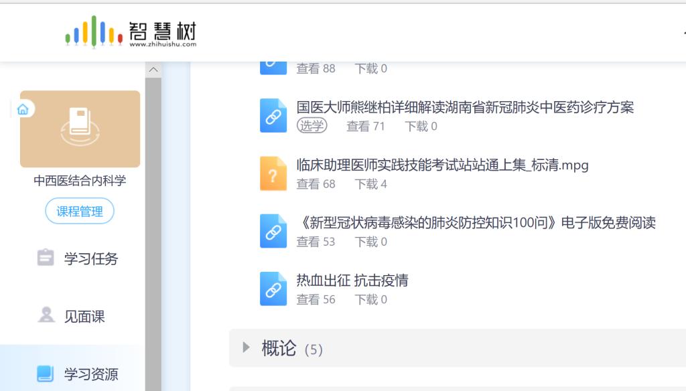Click link icon of 防控知识100问 resource
Image resolution: width=686 pixels, height=391 pixels.
pyautogui.click(x=273, y=232)
